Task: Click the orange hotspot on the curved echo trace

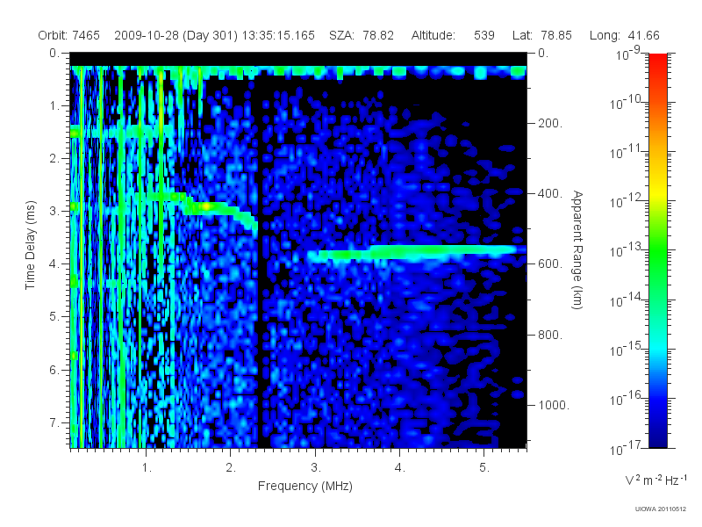Action: 206,206
